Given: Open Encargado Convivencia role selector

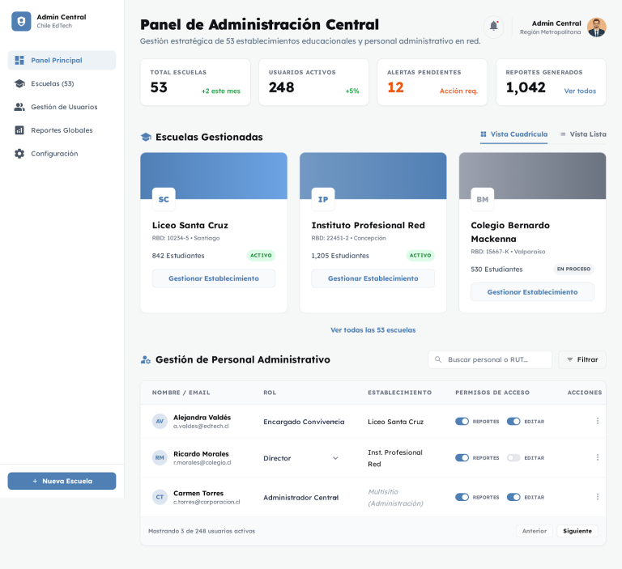Looking at the screenshot, I should pyautogui.click(x=304, y=422).
